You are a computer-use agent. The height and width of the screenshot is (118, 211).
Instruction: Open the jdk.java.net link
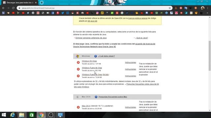point(92,21)
